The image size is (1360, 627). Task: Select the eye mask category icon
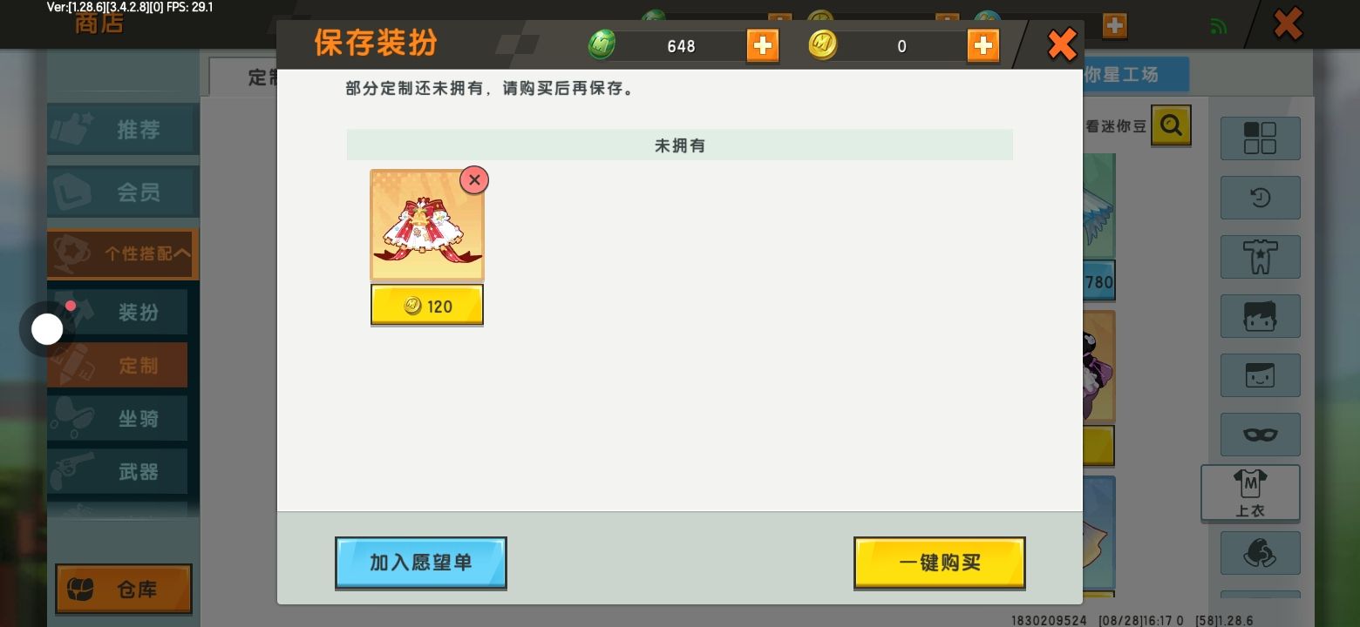(x=1260, y=435)
